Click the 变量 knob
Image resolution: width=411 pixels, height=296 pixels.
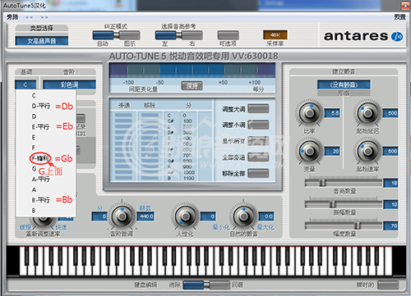pyautogui.click(x=310, y=151)
